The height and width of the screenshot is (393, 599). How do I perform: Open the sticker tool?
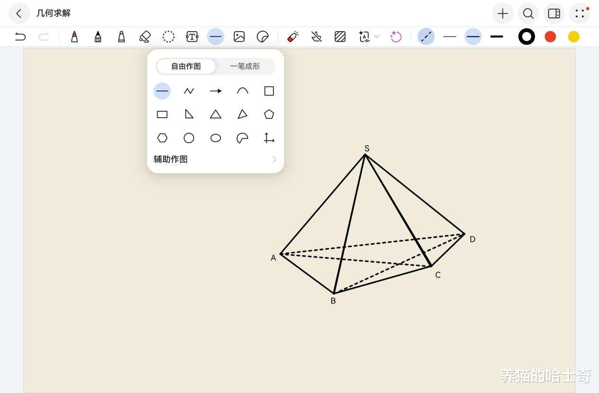pos(263,36)
